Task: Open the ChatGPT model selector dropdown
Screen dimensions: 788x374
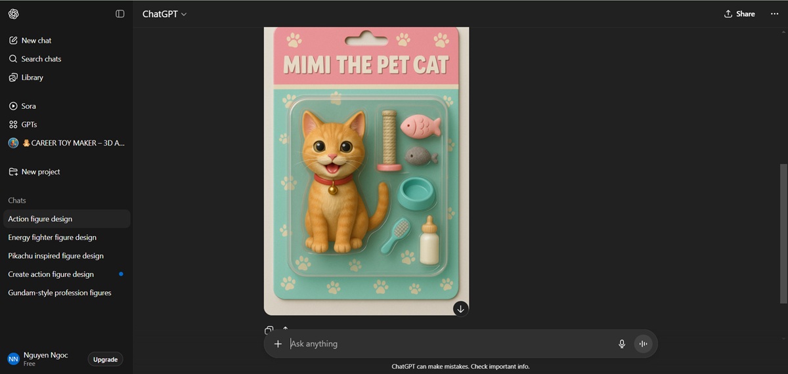Action: [x=164, y=14]
